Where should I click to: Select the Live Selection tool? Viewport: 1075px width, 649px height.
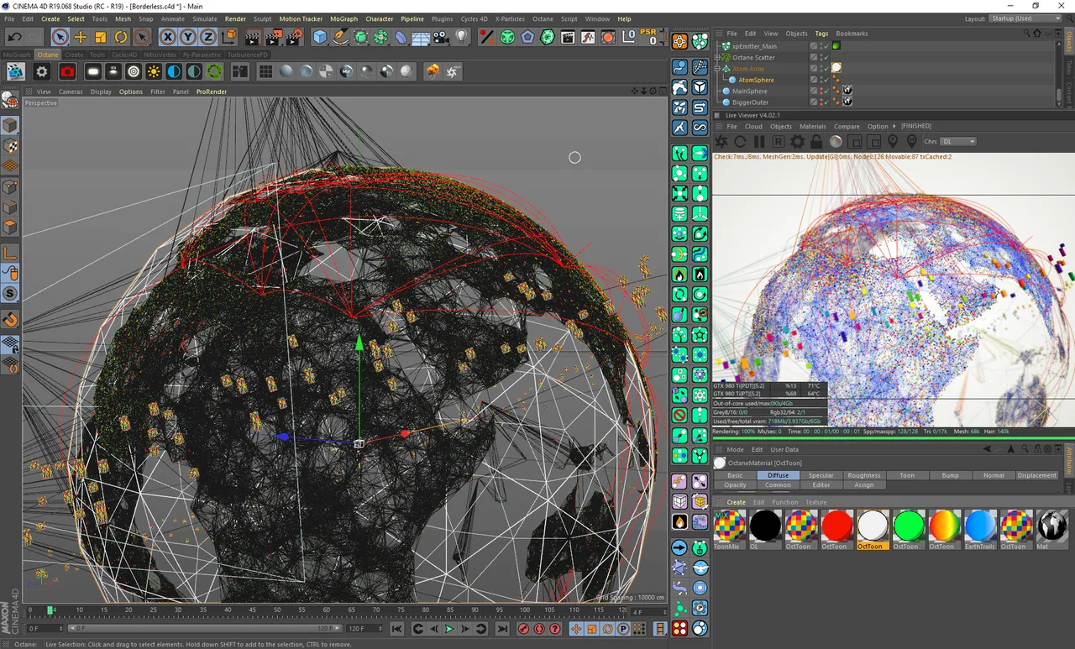pos(60,37)
